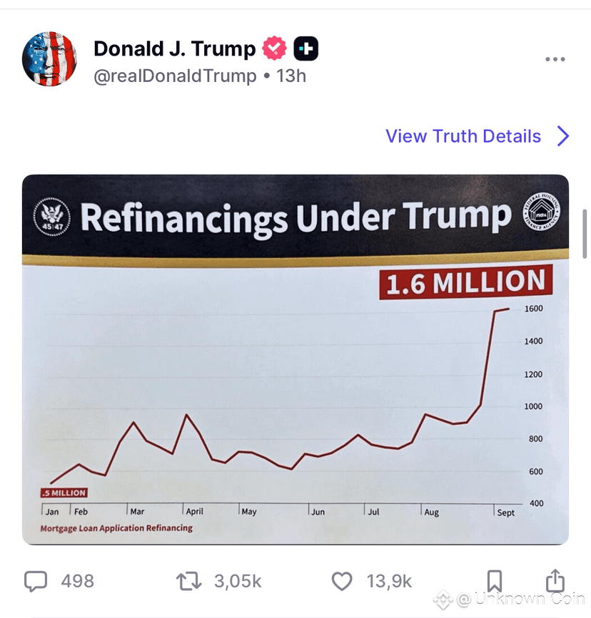This screenshot has height=618, width=591.
Task: Open the 3,05k ReTruths count
Action: 238,582
